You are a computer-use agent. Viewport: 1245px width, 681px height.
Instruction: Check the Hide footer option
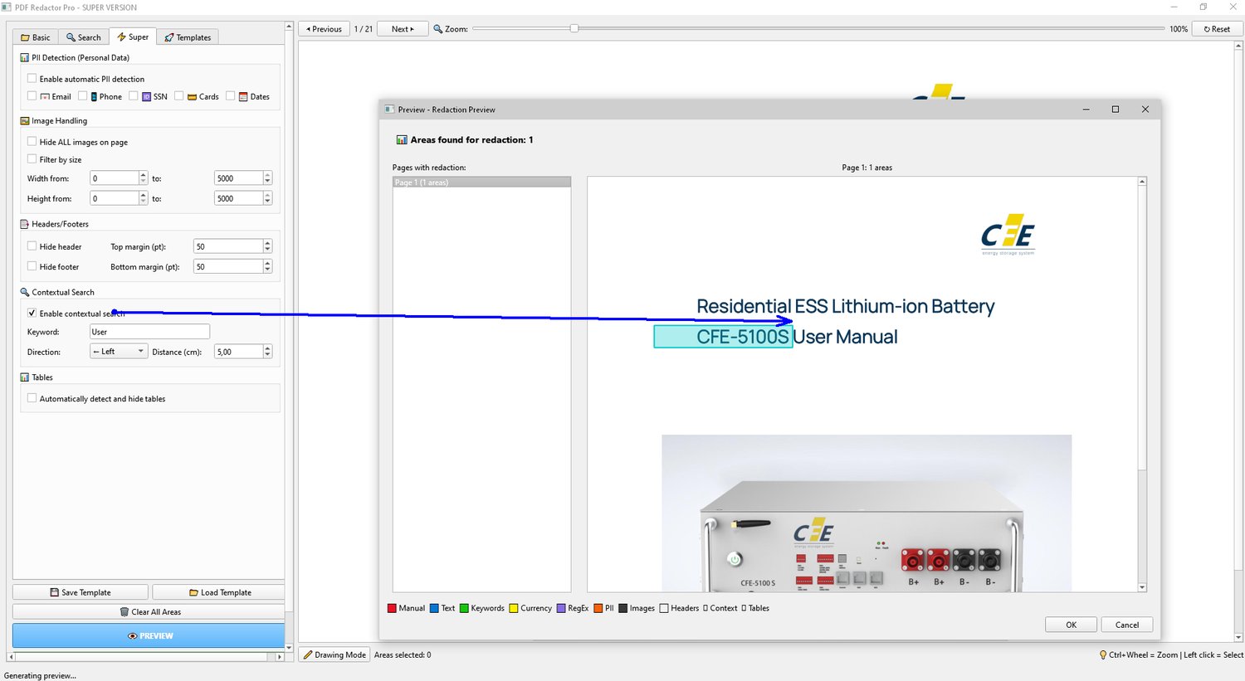[32, 266]
